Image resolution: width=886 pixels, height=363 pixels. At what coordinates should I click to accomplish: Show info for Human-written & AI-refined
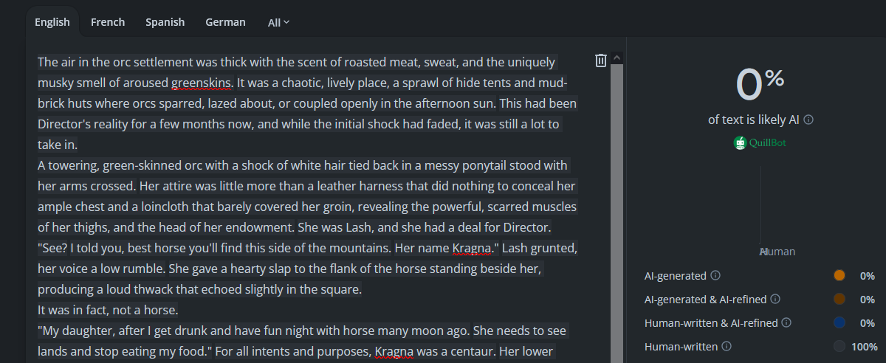click(x=786, y=323)
